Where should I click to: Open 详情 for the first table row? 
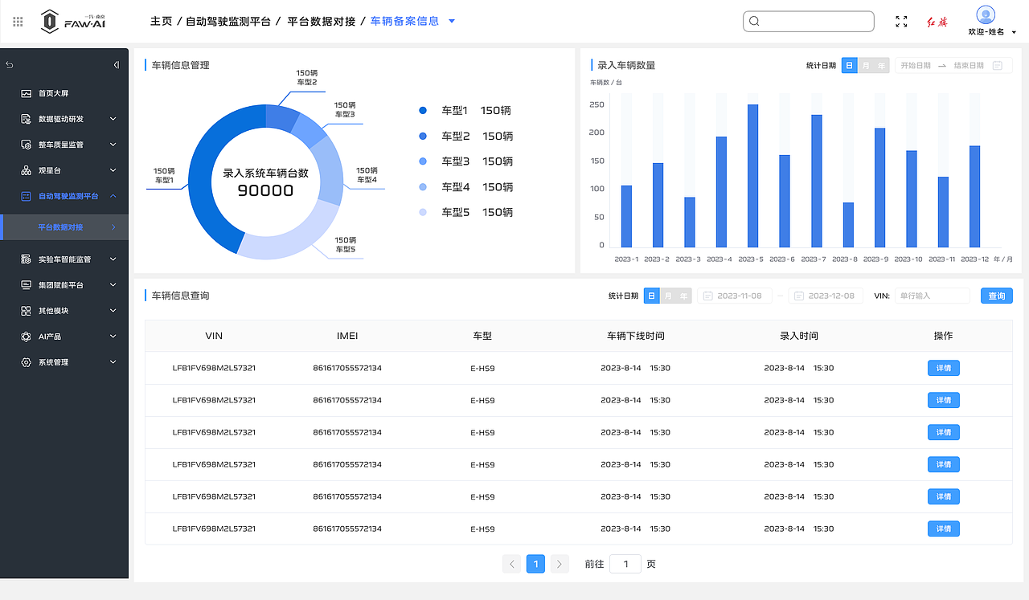(x=943, y=368)
